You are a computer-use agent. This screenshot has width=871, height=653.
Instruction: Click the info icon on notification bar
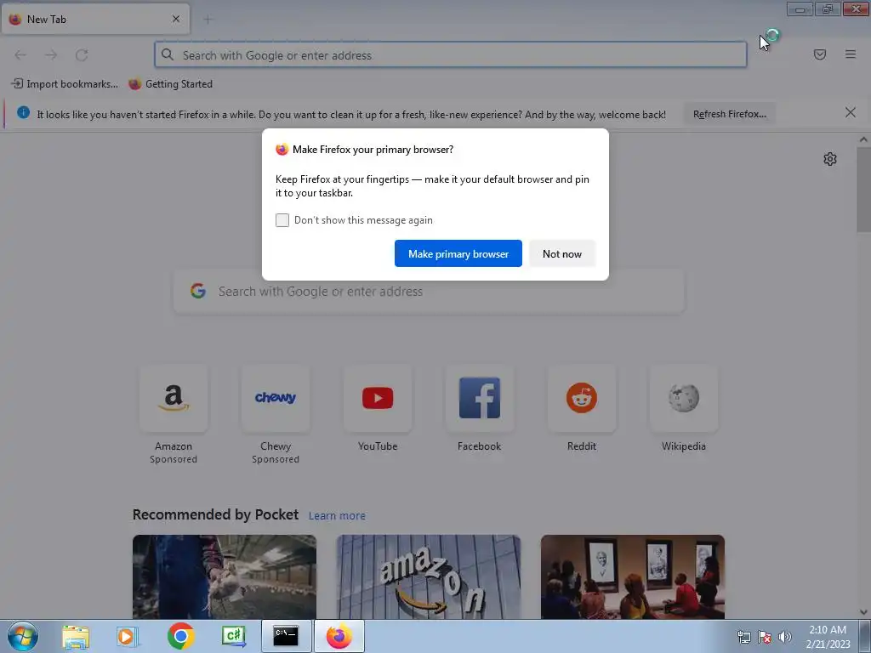(23, 113)
